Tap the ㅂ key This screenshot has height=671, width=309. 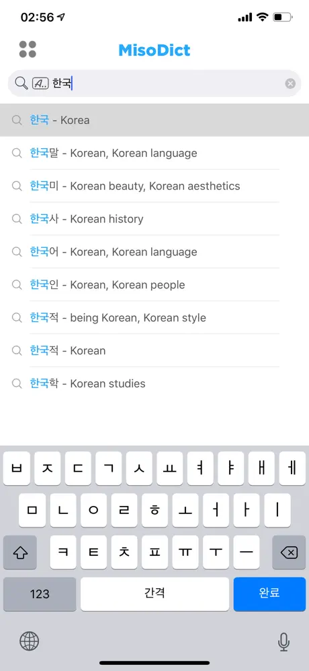[x=17, y=468]
